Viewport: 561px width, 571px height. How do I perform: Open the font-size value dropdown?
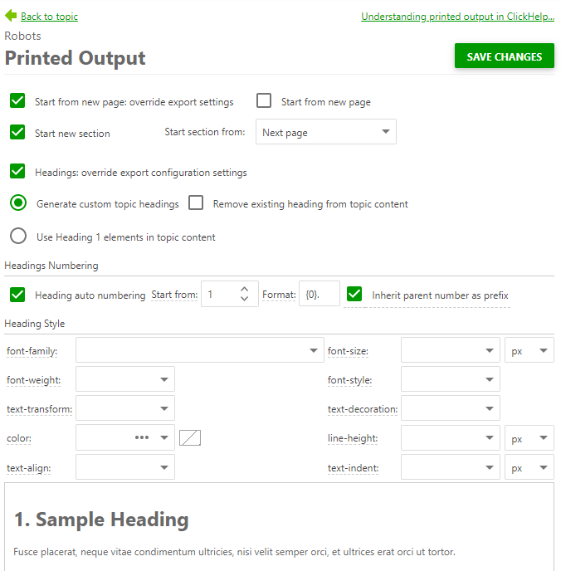coord(451,350)
